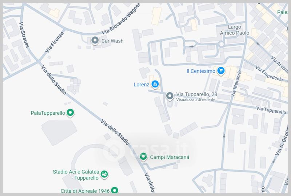Click the Largo Amico Paolo label
Screen dimensions: 291x196
pos(235,30)
